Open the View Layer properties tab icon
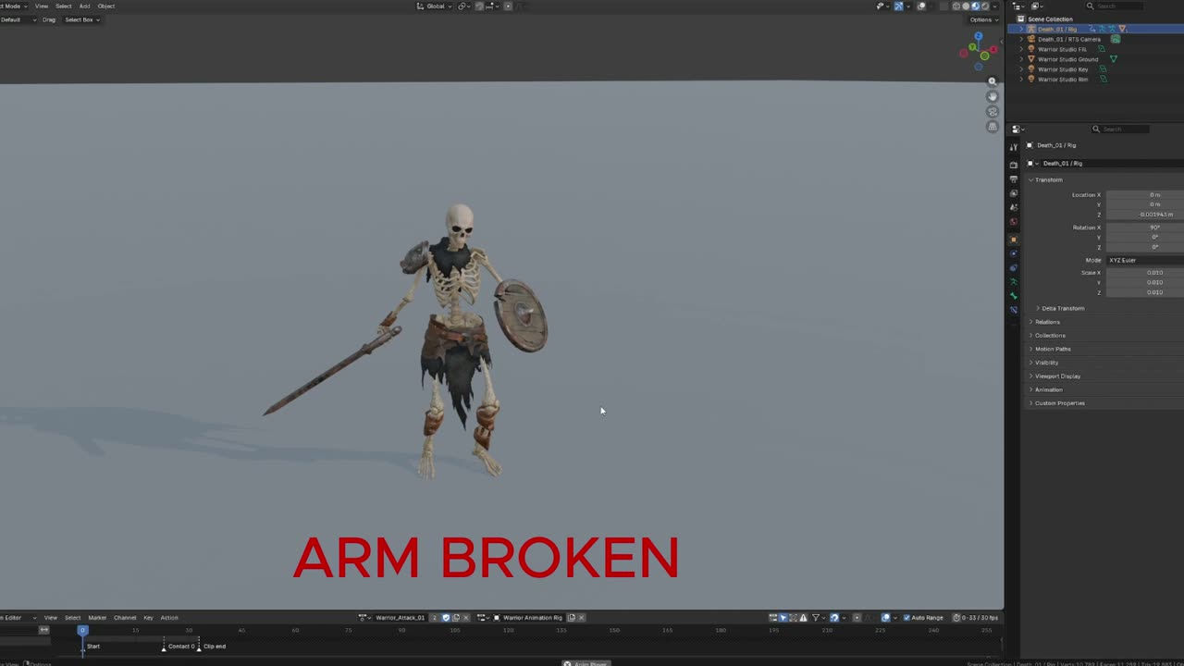Viewport: 1184px width, 666px height. tap(1014, 193)
